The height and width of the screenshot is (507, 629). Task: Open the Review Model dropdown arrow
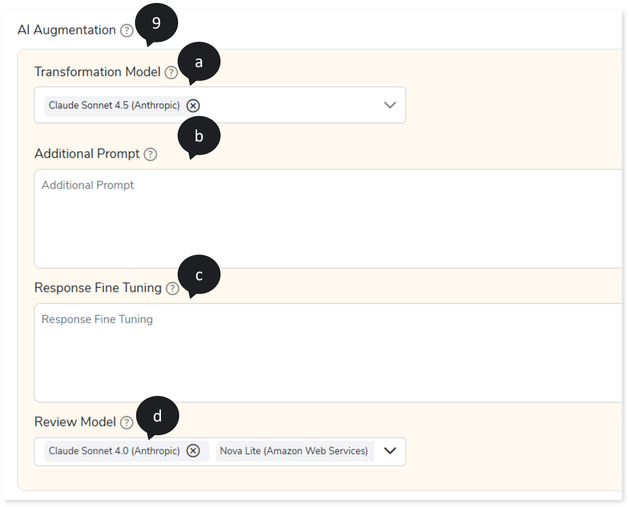click(x=390, y=450)
